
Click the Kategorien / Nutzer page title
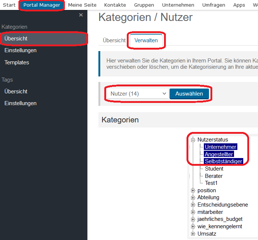tap(146, 17)
